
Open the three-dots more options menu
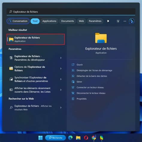click(125, 21)
